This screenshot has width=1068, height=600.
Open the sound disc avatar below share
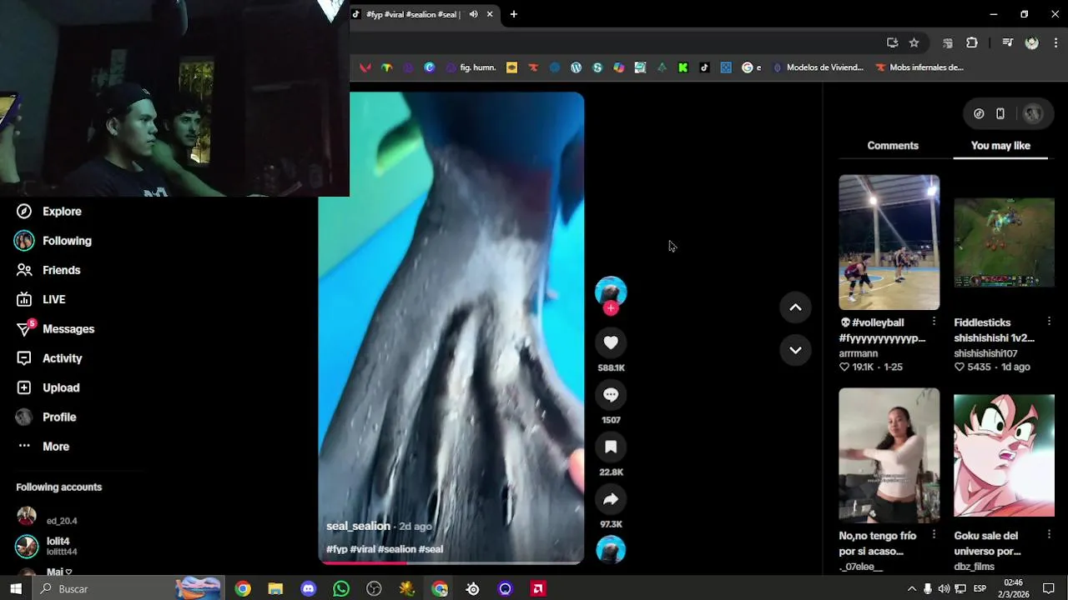[611, 550]
